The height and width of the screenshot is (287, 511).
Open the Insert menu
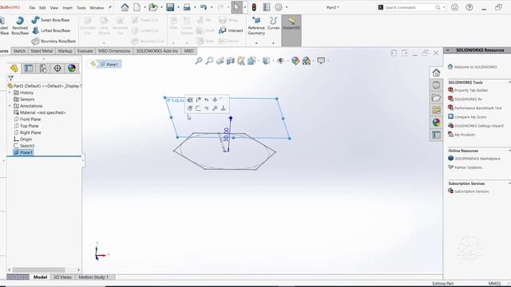click(x=67, y=7)
